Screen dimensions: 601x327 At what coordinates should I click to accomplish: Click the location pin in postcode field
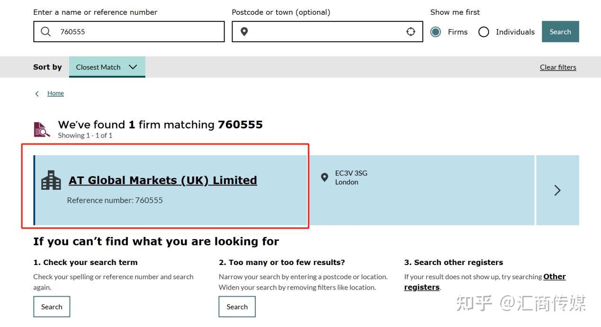tap(244, 32)
